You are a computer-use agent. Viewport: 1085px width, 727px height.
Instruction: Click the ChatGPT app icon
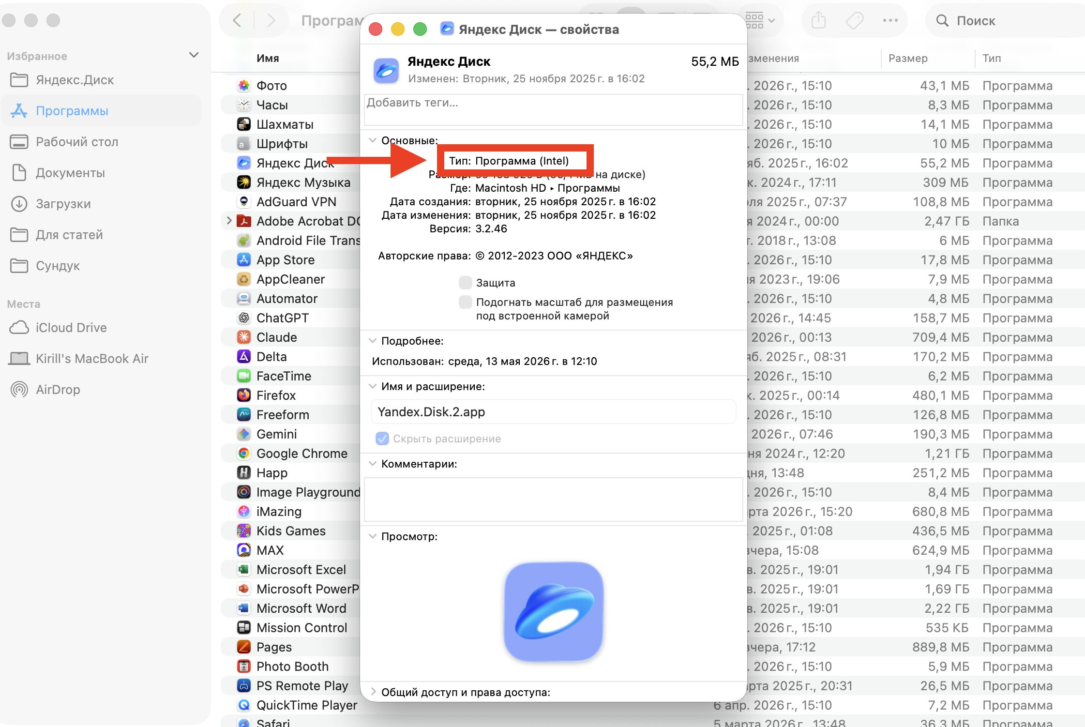(x=244, y=318)
